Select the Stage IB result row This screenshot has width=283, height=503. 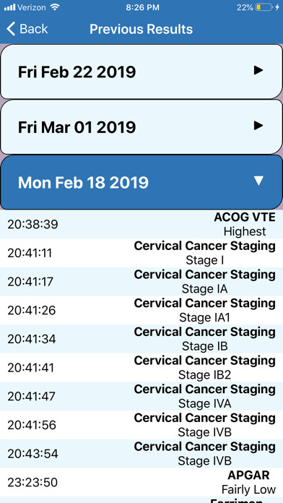tap(141, 339)
